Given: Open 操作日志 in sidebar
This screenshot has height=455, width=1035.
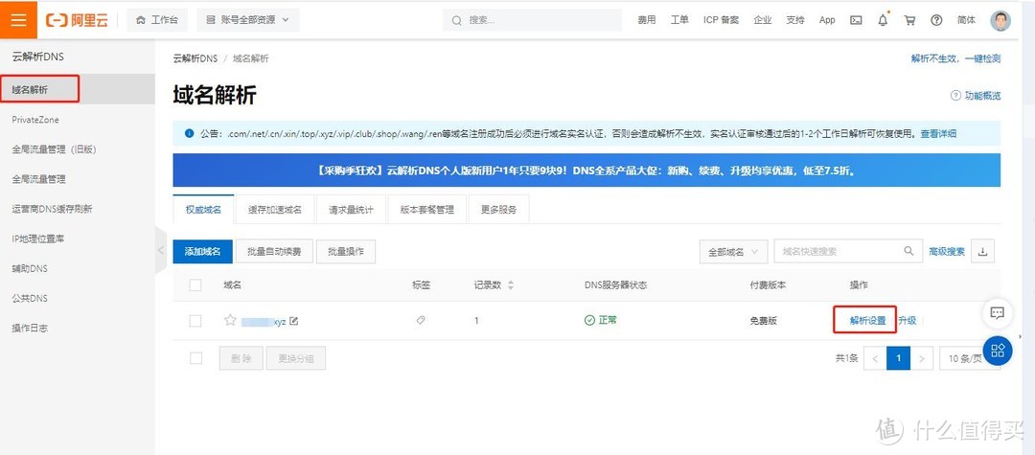Looking at the screenshot, I should tap(30, 328).
